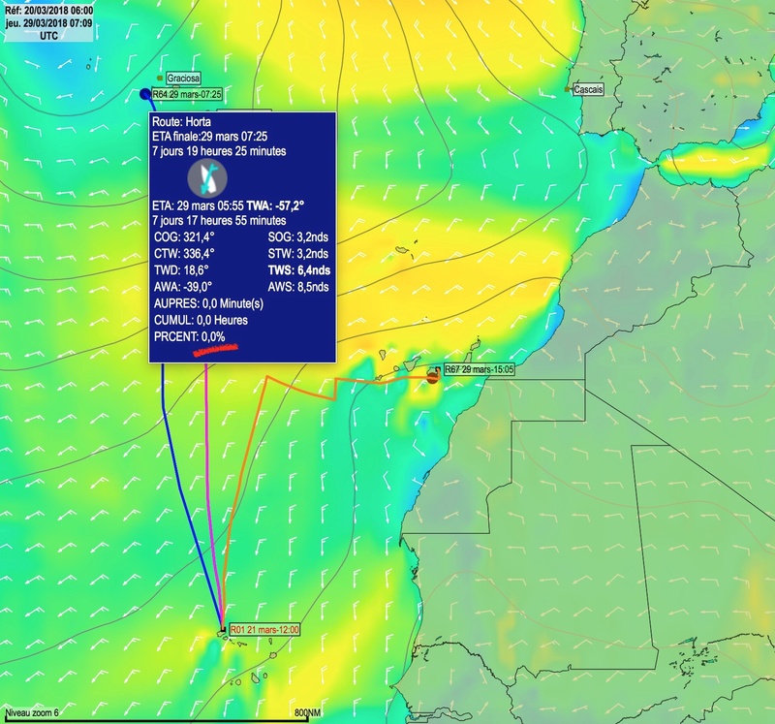Image resolution: width=775 pixels, height=724 pixels.
Task: Click the 7 jours 17 heures 55 minutes text
Action: tap(219, 221)
